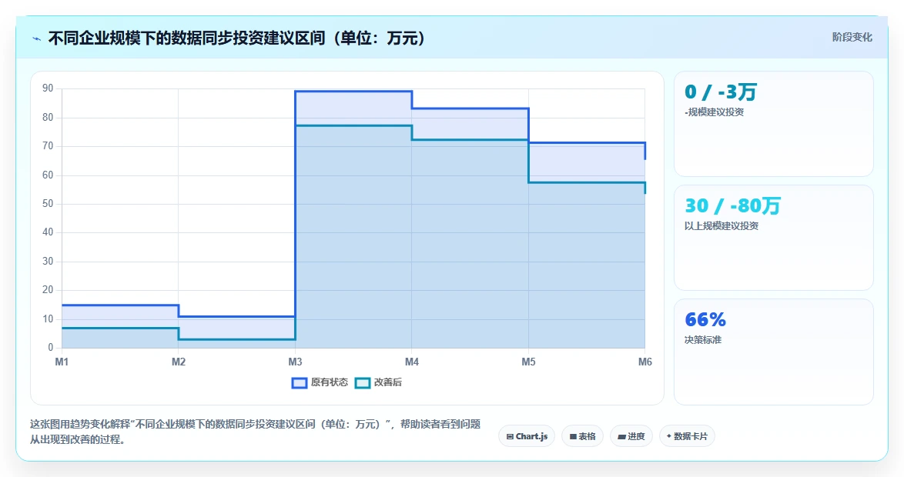Toggle the 原有状态 legend item
The height and width of the screenshot is (477, 904).
(320, 382)
